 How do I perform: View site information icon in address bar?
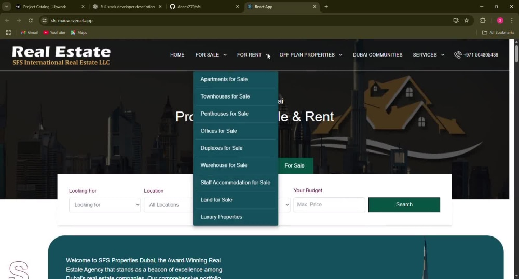(44, 21)
